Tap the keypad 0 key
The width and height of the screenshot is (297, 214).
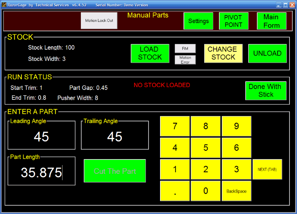click(205, 191)
